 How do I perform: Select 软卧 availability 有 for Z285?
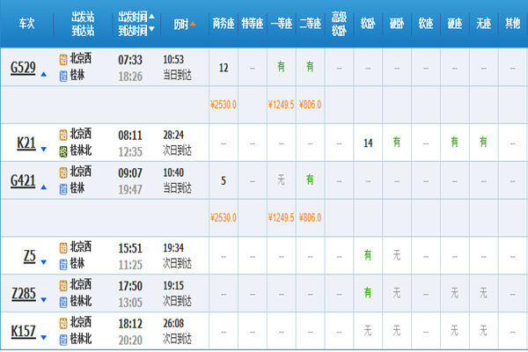pyautogui.click(x=367, y=293)
